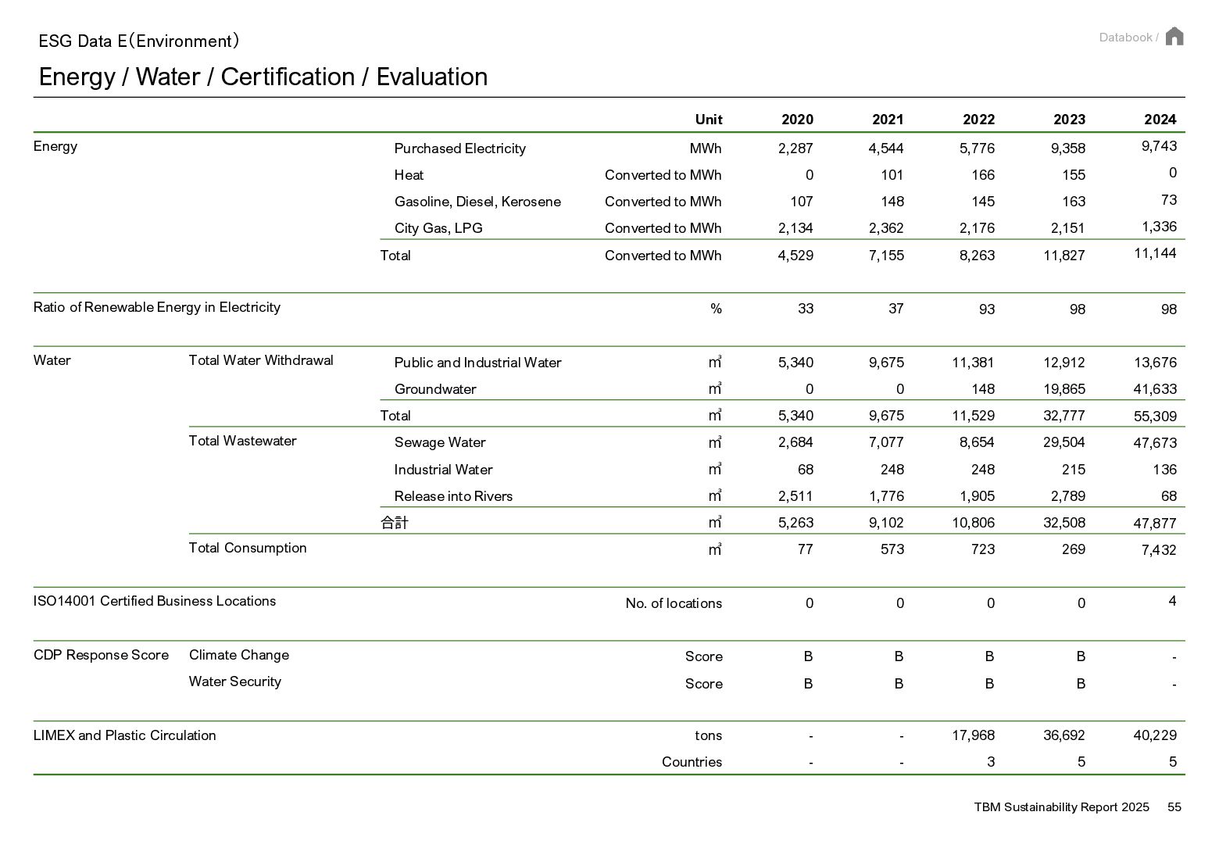The width and height of the screenshot is (1219, 844).
Task: Click the page number 55
Action: 1174,807
